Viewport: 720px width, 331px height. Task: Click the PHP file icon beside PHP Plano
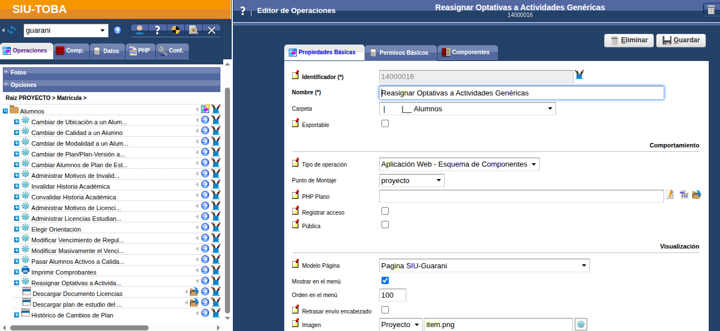(684, 195)
